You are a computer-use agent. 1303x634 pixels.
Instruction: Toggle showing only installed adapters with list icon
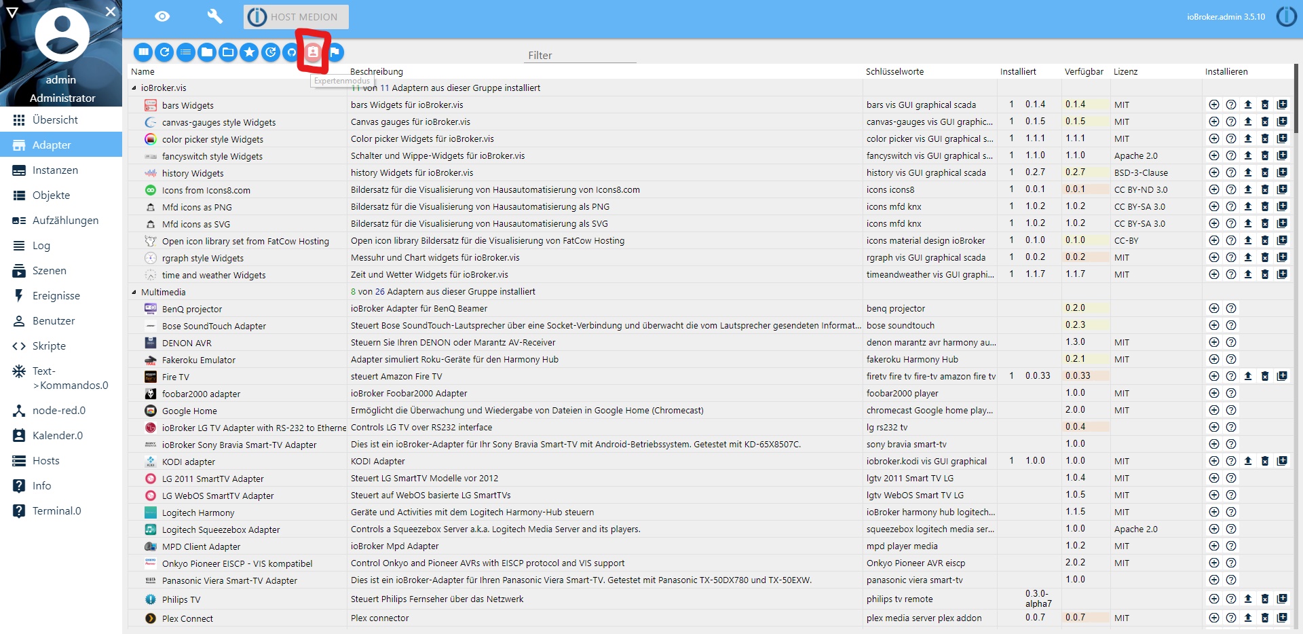(186, 52)
